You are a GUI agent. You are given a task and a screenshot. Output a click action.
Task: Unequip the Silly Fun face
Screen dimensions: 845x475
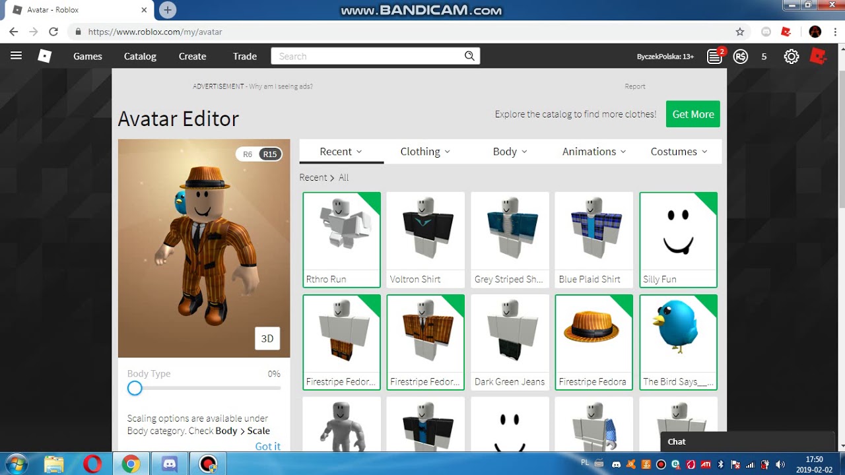pos(678,239)
